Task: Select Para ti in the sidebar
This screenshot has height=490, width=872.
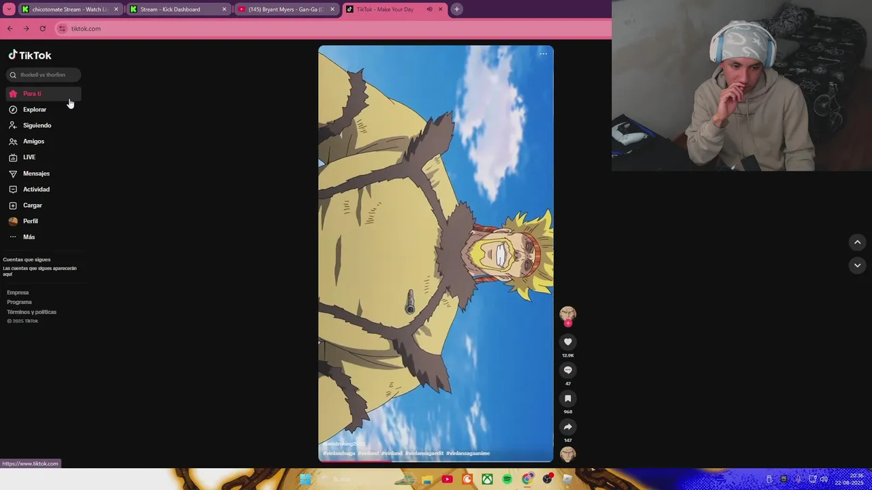Action: [44, 94]
